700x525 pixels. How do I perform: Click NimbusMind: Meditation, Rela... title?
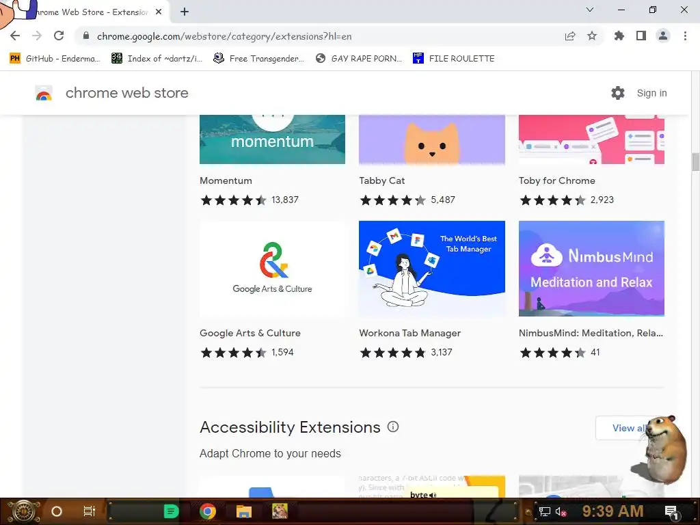click(x=591, y=333)
